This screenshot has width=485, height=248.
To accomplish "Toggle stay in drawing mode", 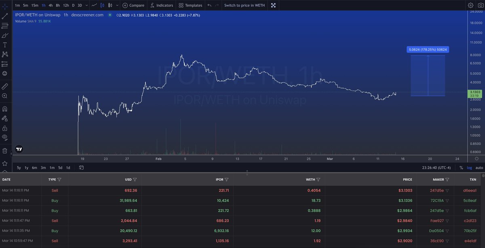I will pyautogui.click(x=5, y=118).
